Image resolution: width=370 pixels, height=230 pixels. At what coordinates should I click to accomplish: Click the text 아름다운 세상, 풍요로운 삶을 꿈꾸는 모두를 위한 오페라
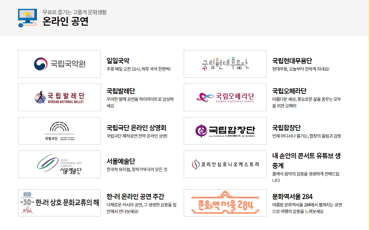click(x=307, y=102)
